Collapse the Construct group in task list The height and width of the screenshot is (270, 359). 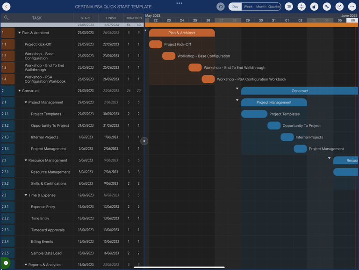point(20,91)
